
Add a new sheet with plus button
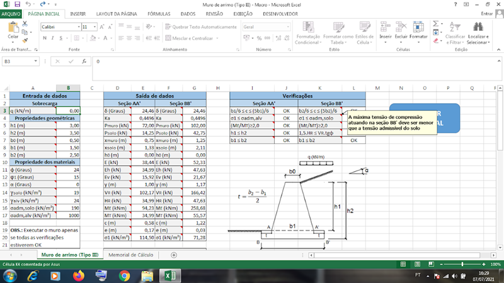(x=174, y=255)
